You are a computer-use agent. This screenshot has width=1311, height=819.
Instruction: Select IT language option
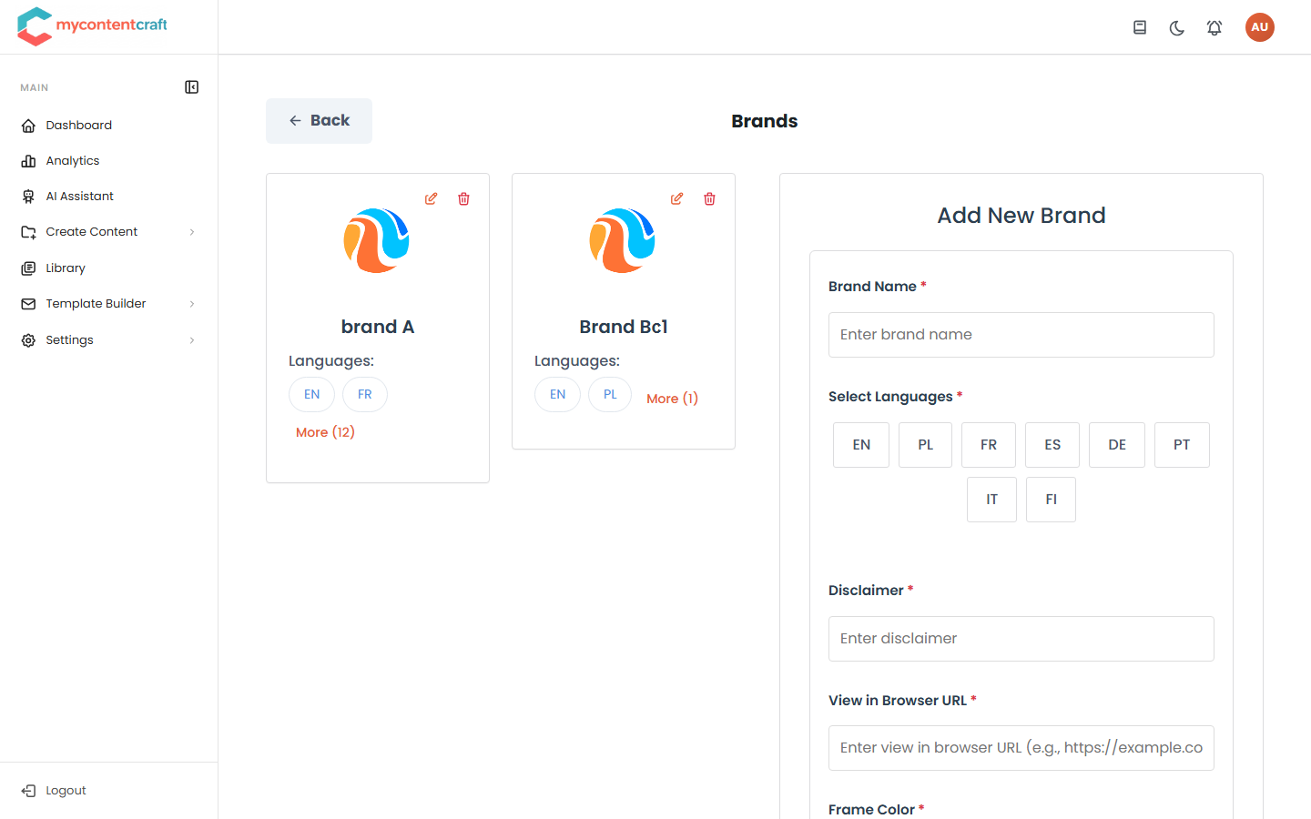pos(991,500)
